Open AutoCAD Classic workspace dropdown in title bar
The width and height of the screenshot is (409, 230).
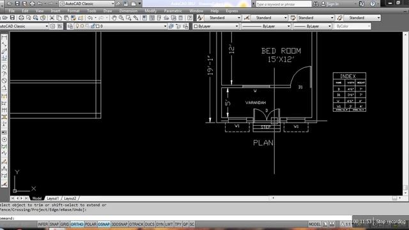87,4
